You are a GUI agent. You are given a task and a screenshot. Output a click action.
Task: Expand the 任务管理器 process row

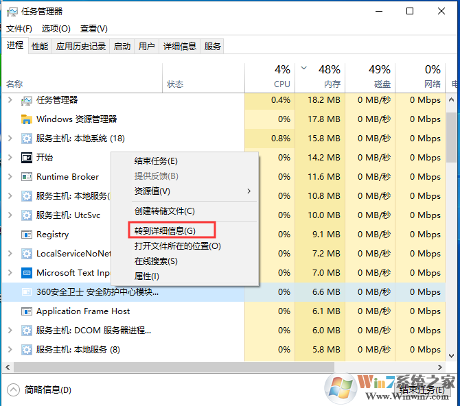click(x=10, y=100)
